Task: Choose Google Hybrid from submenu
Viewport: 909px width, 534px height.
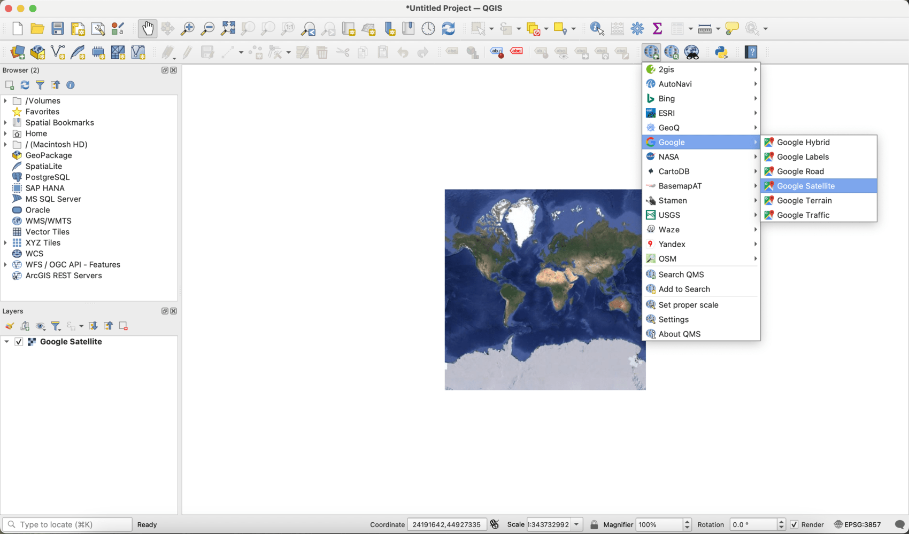Action: (x=819, y=143)
